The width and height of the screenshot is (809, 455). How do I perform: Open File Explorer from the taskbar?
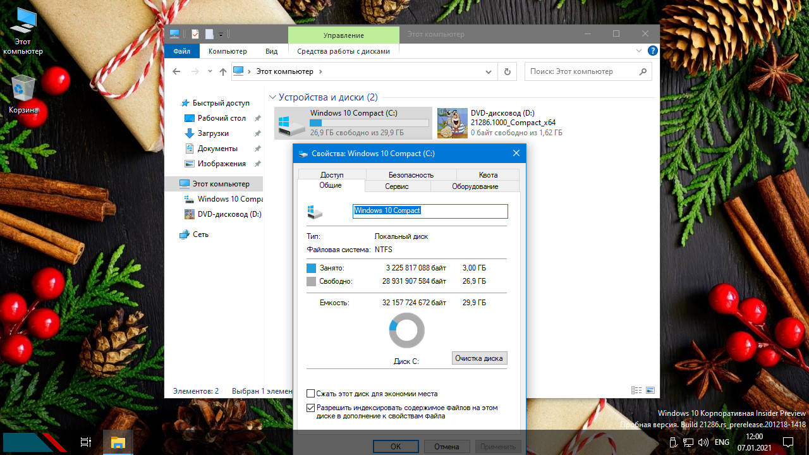tap(118, 442)
